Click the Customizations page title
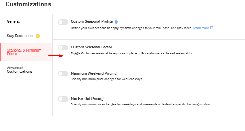The width and height of the screenshot is (245, 131). point(28,4)
